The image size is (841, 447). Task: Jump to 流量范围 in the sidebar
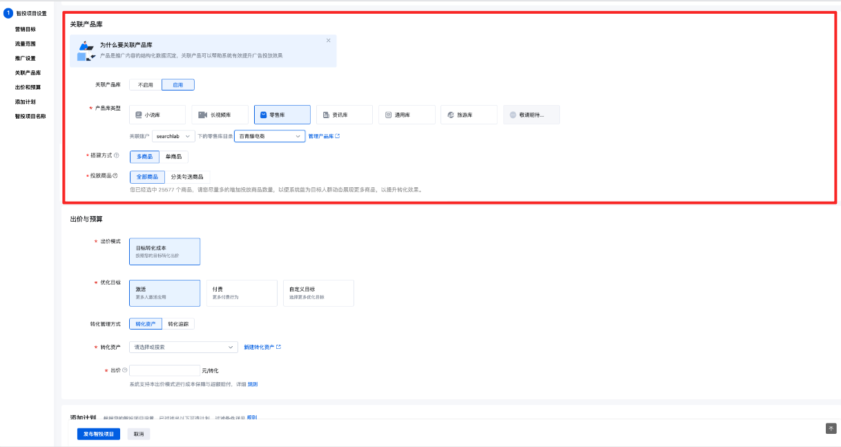(26, 44)
